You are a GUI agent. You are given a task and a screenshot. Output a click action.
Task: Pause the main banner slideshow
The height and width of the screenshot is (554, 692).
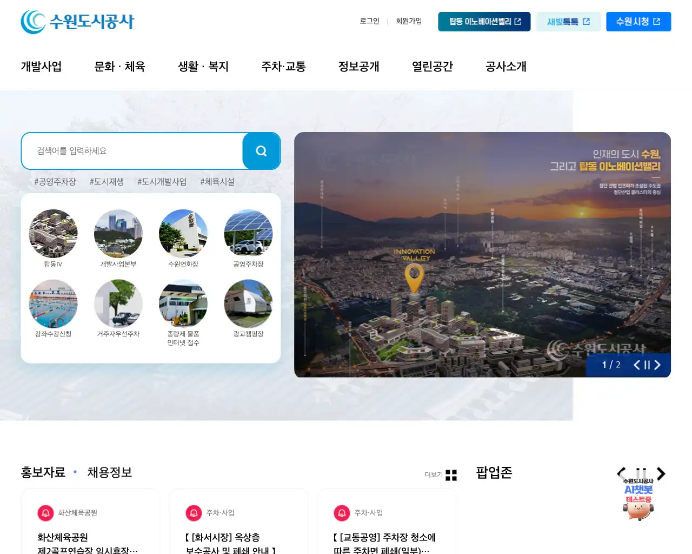click(647, 365)
